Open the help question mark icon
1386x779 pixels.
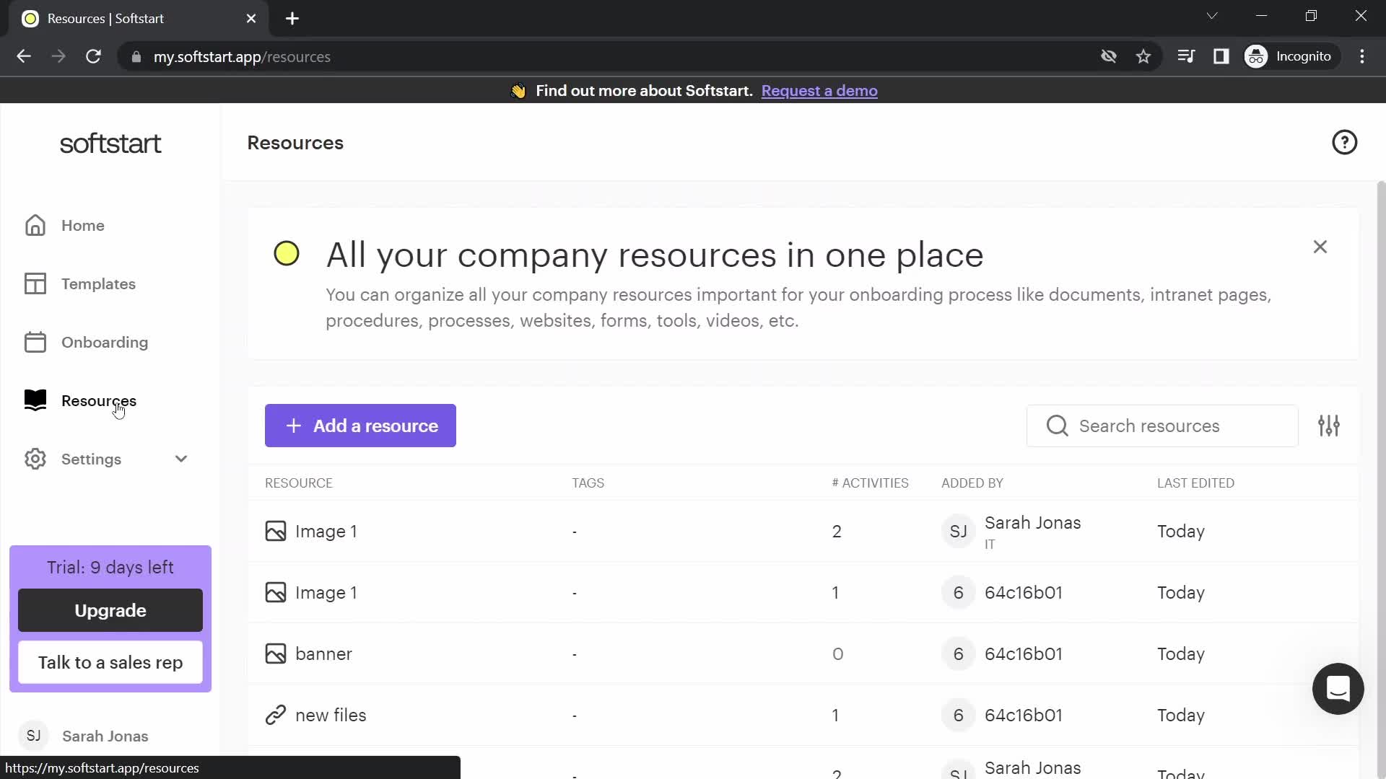click(x=1344, y=142)
